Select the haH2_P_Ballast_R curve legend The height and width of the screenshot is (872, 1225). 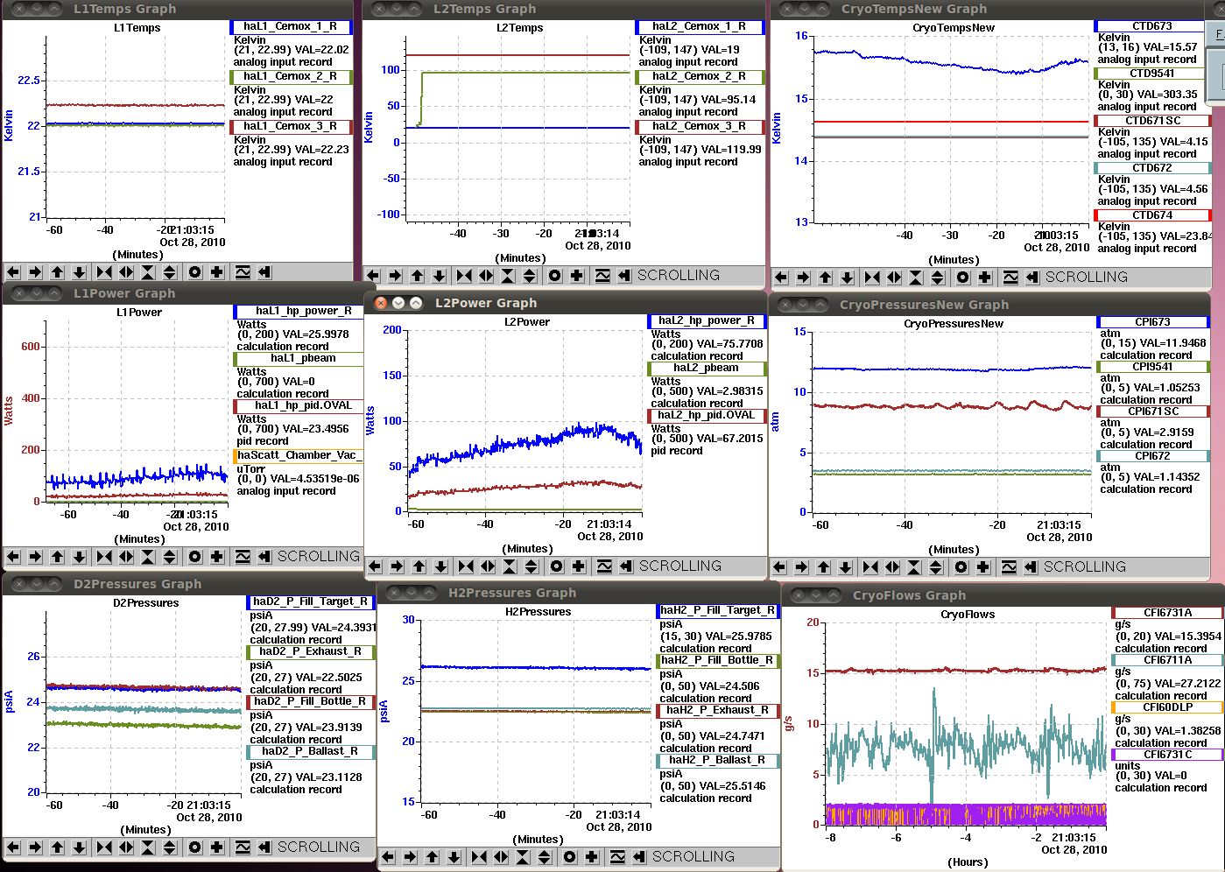pyautogui.click(x=717, y=761)
